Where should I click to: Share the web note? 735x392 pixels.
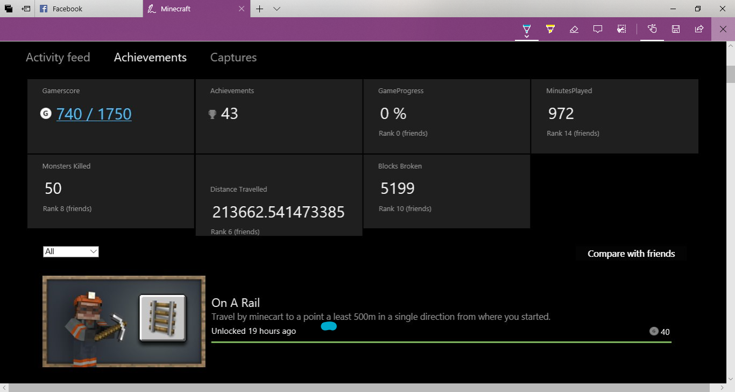tap(699, 29)
